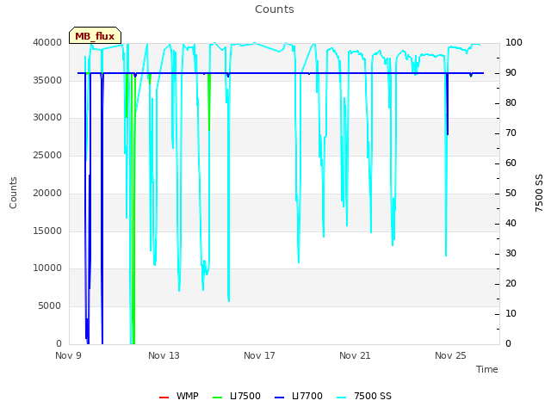Click the Time axis title
The height and width of the screenshot is (413, 551).
click(x=487, y=369)
